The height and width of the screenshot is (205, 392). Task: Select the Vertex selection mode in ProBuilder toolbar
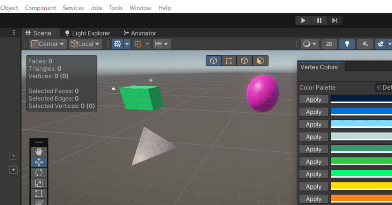(x=229, y=61)
